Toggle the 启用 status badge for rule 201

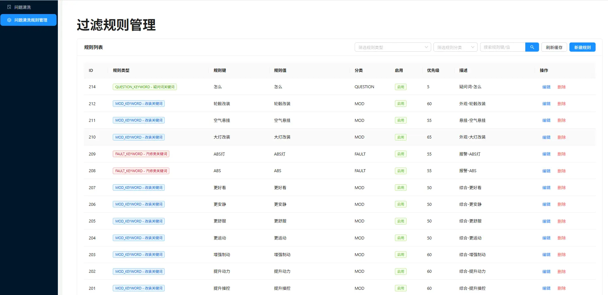click(x=400, y=288)
